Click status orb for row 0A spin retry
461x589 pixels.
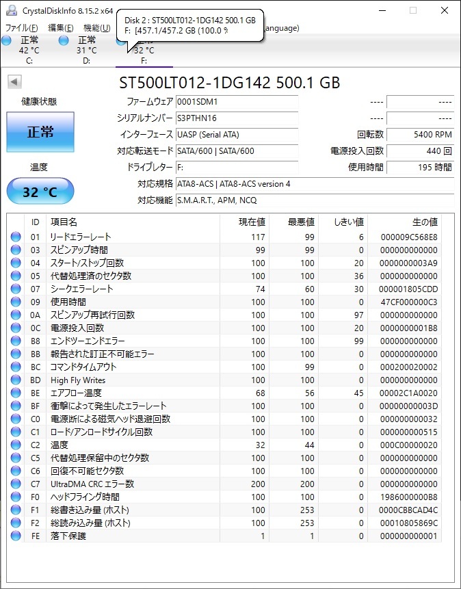16,315
